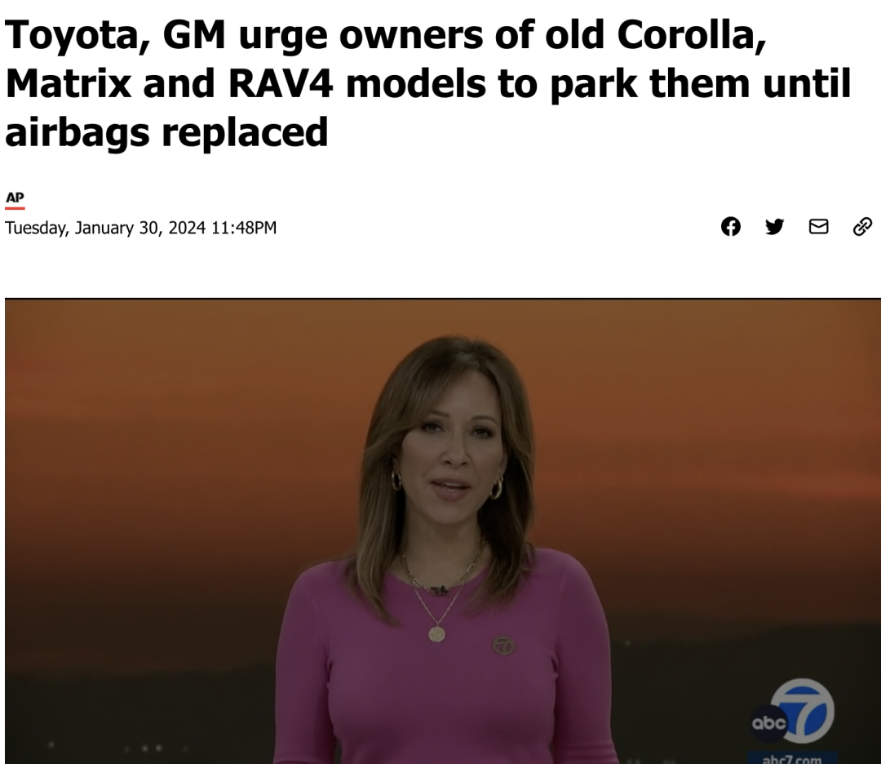Copy article link with chain icon

(x=862, y=227)
